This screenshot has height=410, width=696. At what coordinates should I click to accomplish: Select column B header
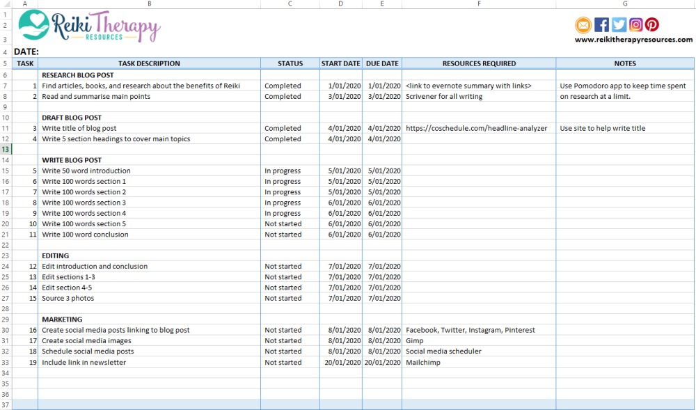click(149, 4)
